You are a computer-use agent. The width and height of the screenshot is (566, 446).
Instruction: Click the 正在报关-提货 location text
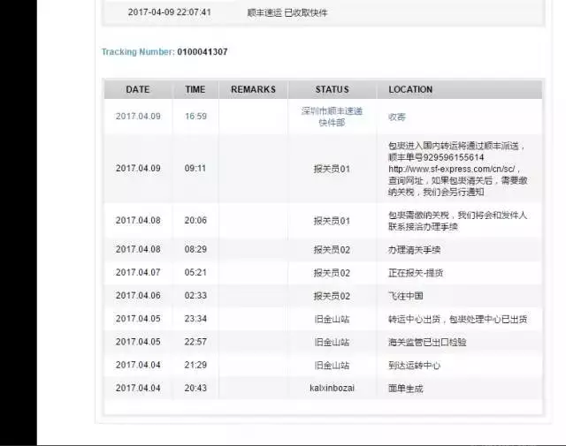[416, 273]
